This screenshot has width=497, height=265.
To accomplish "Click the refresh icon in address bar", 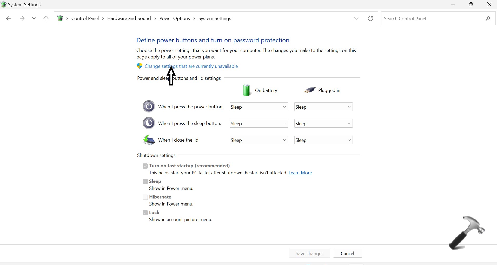I will click(370, 18).
